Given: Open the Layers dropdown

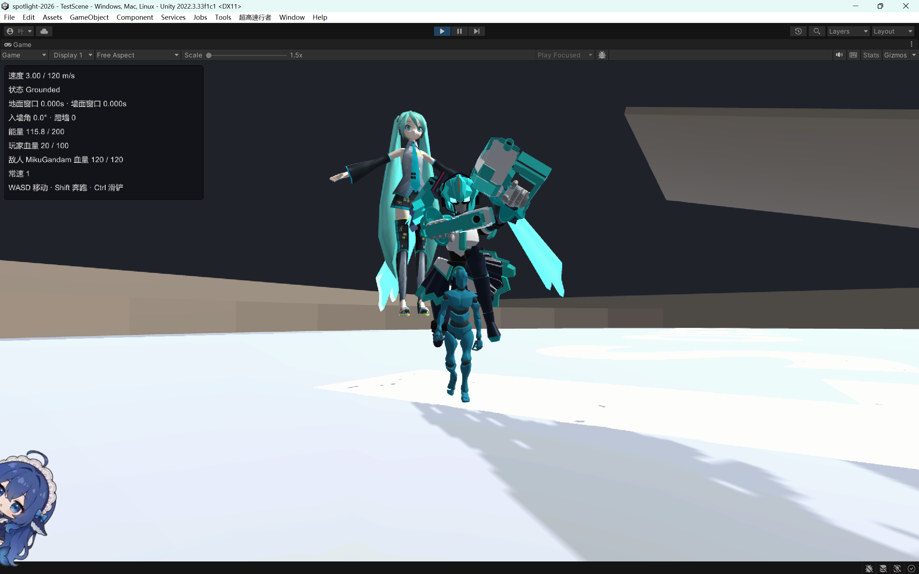Looking at the screenshot, I should 848,31.
